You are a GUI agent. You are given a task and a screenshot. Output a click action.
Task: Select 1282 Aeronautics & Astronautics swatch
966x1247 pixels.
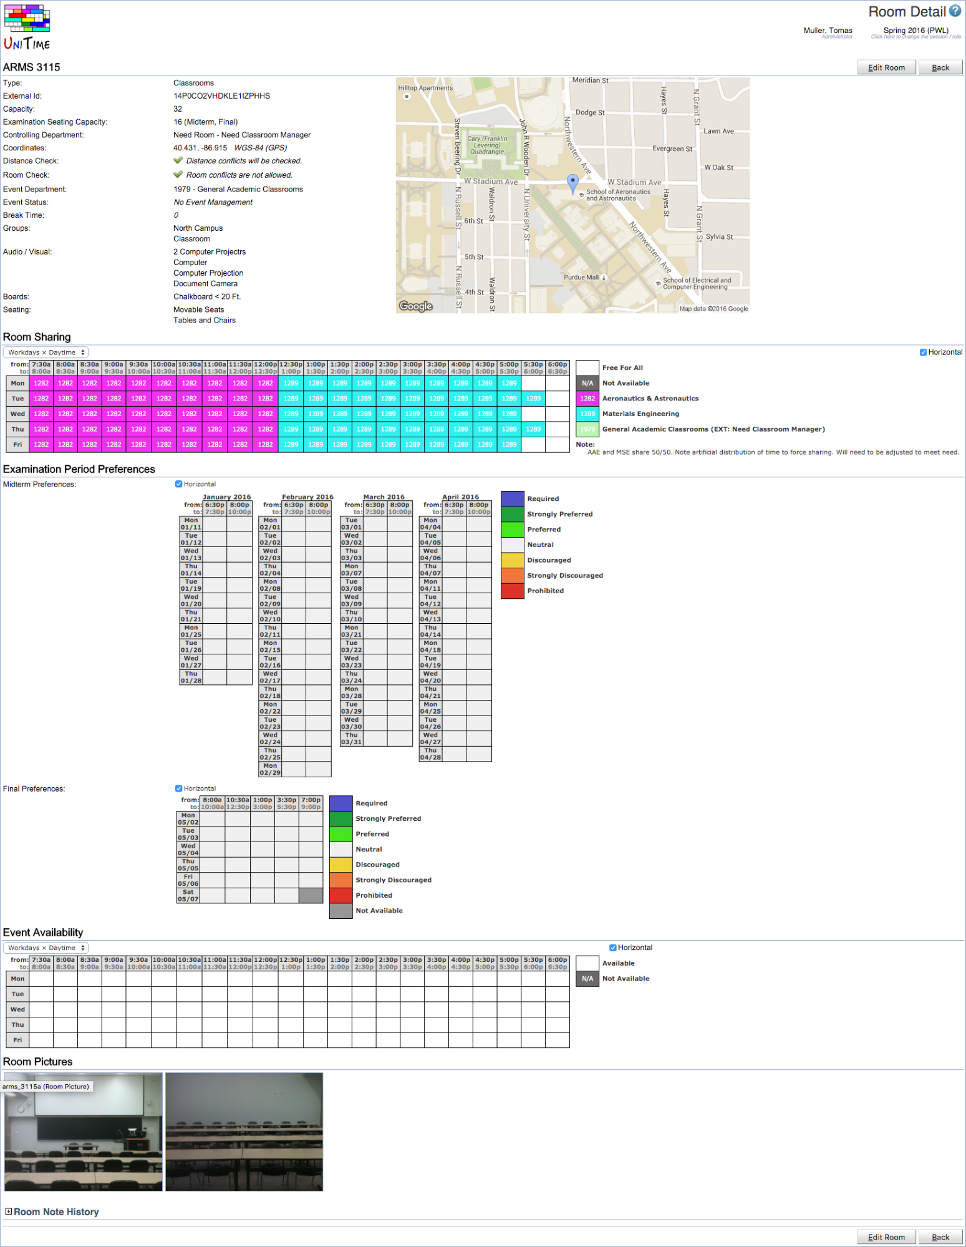pyautogui.click(x=587, y=399)
